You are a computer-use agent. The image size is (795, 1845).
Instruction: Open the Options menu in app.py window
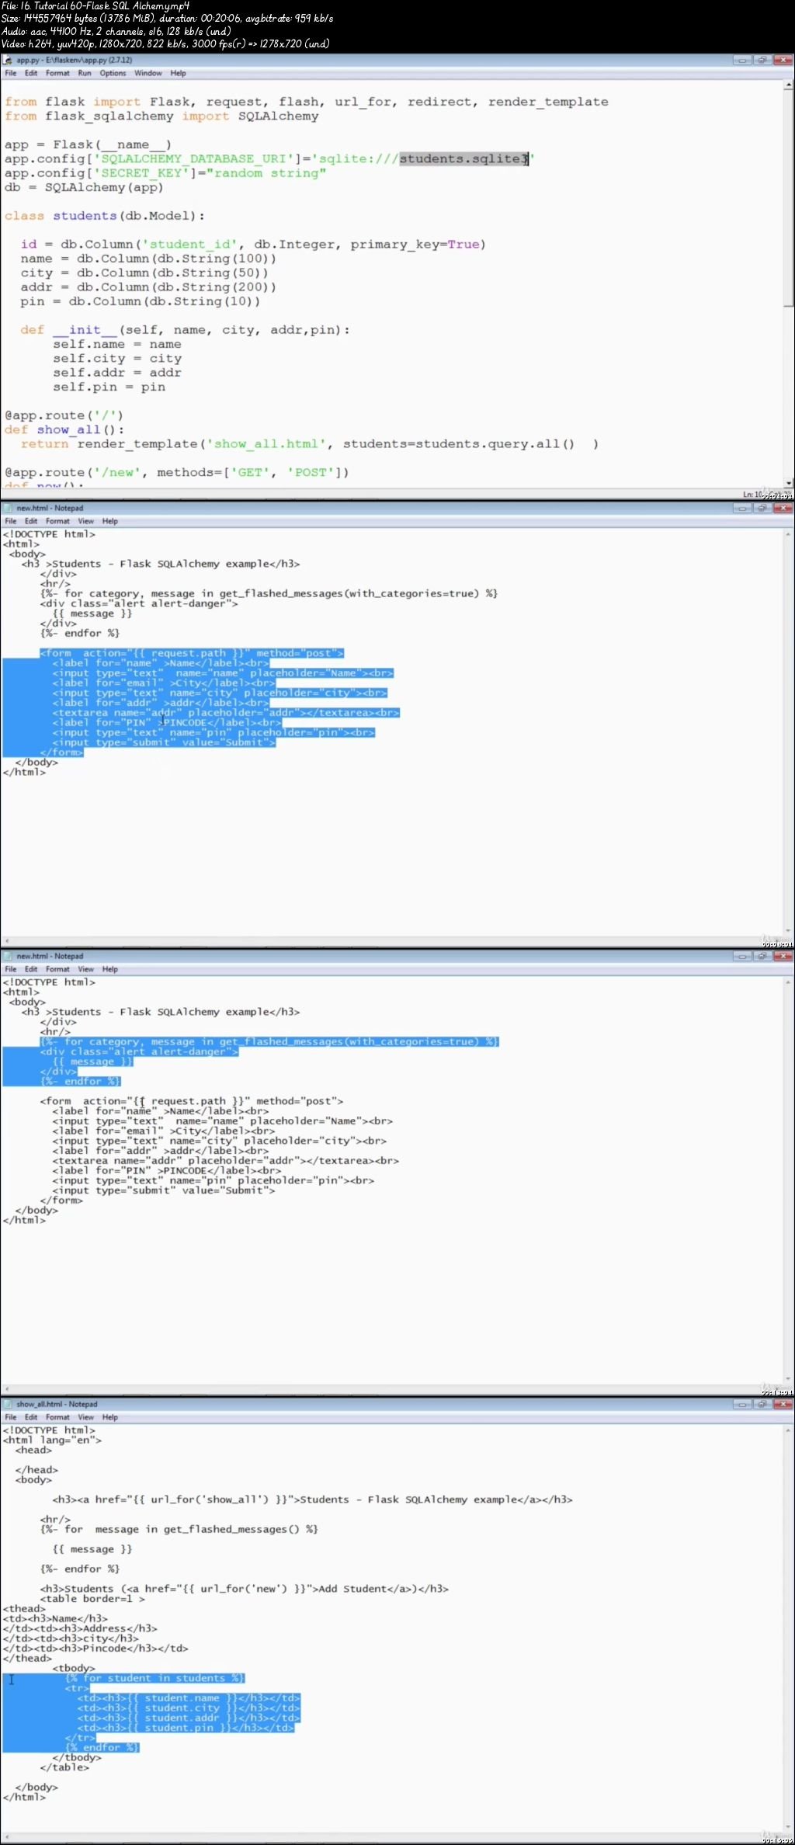coord(113,73)
